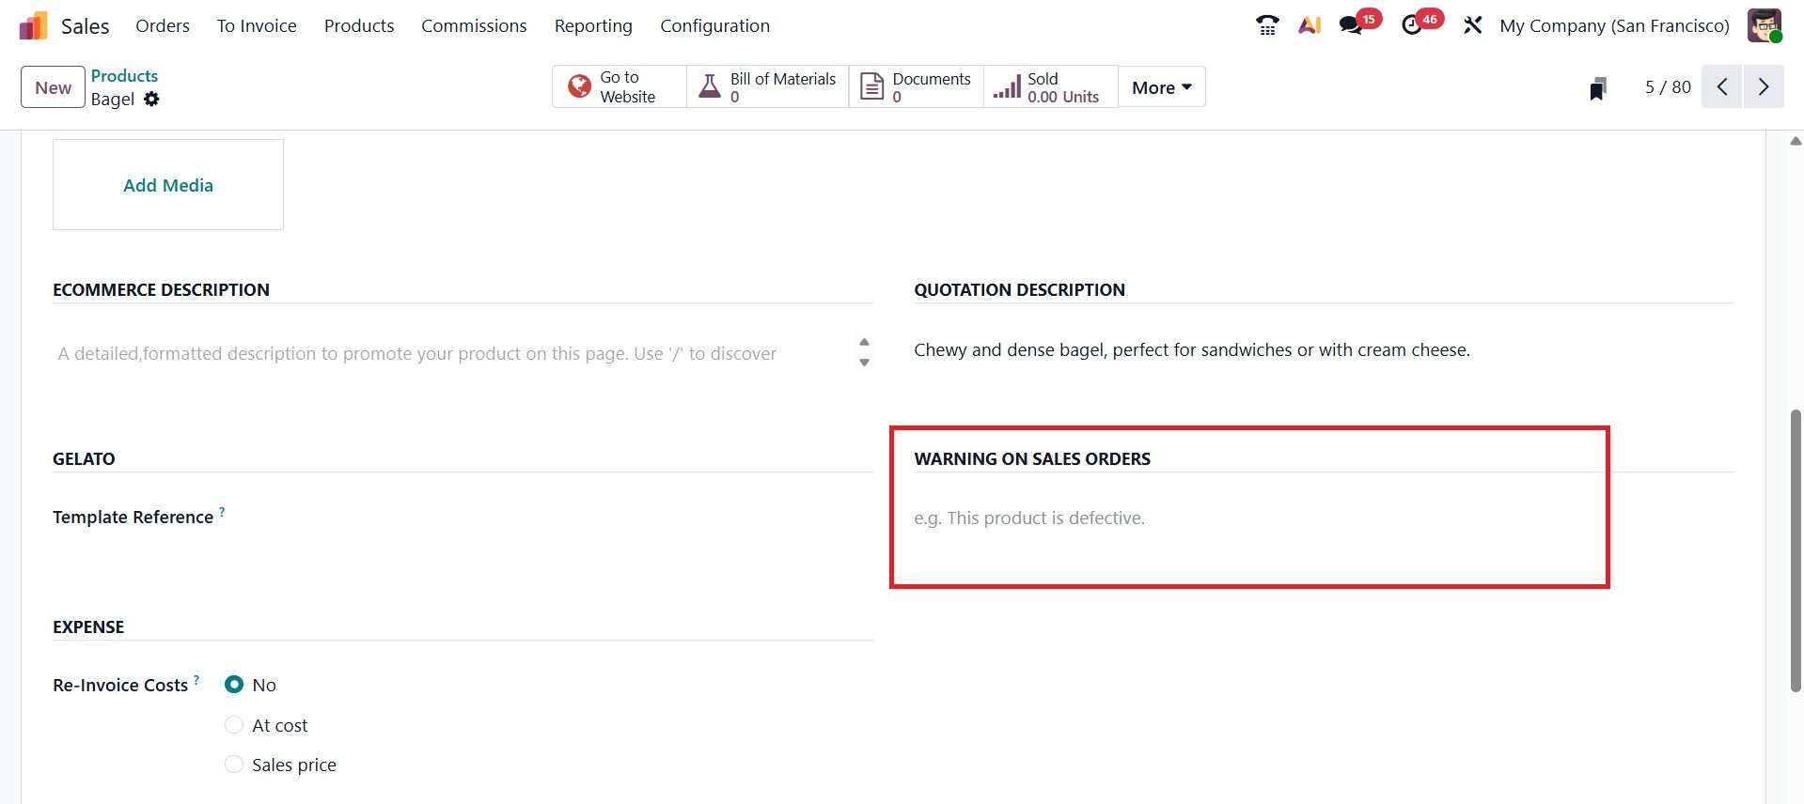
Task: Click the bookmark icon near the pager
Action: pos(1597,88)
